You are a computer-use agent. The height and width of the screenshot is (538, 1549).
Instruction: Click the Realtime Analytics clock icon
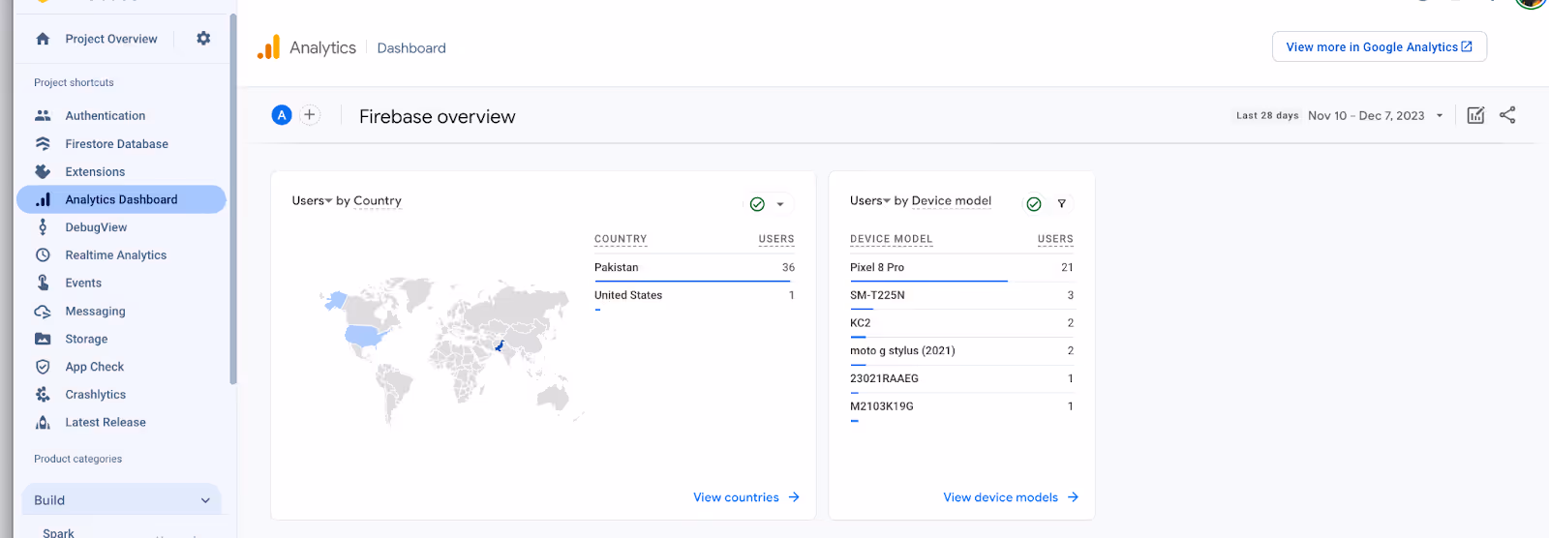[x=43, y=255]
